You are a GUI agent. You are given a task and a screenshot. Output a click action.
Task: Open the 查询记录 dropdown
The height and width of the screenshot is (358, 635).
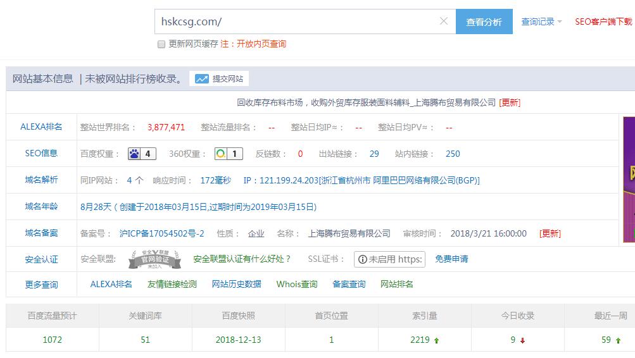point(541,22)
